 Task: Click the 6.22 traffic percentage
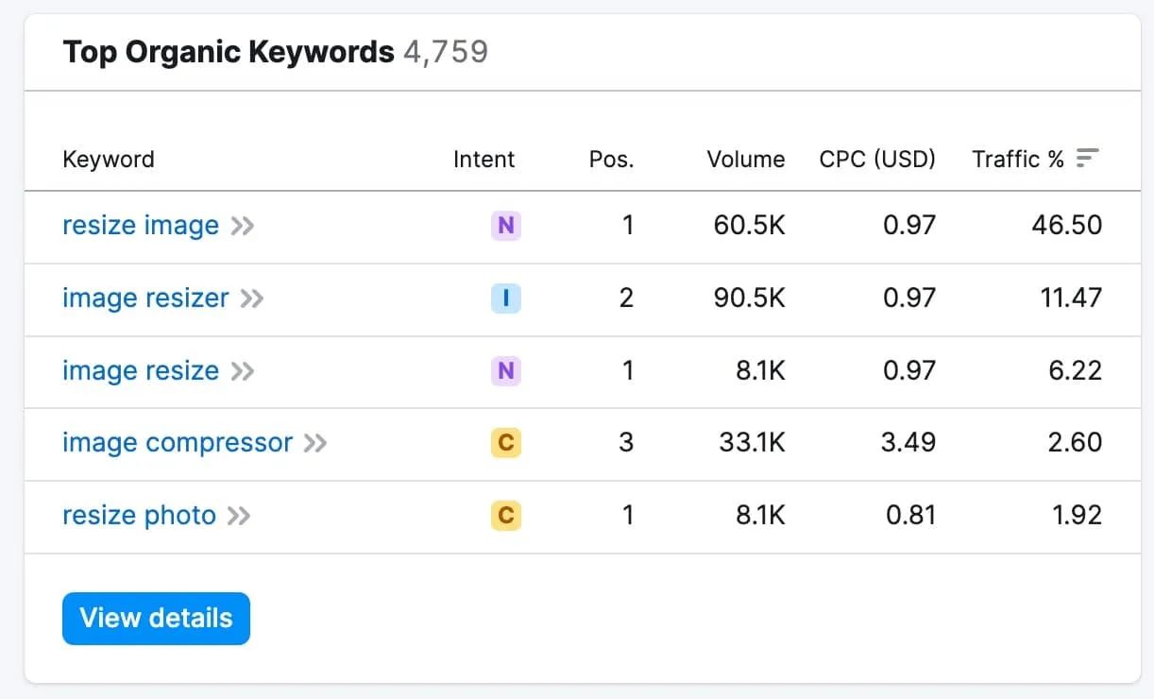click(x=1075, y=370)
